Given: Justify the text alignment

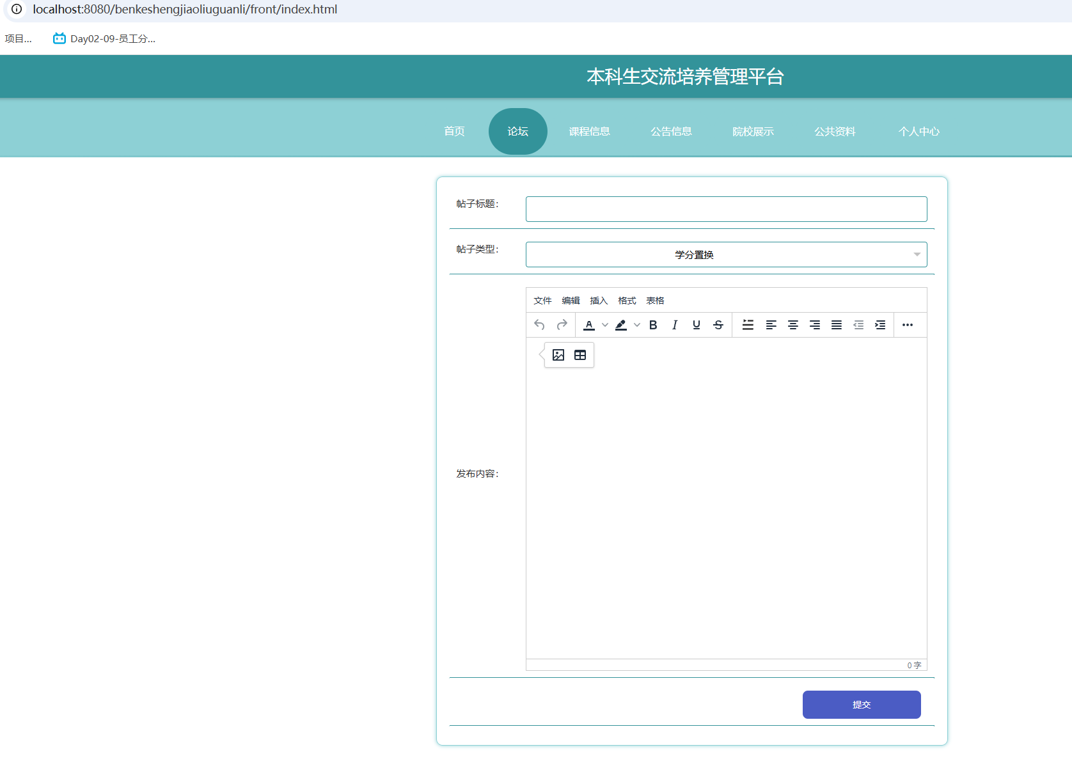Looking at the screenshot, I should pos(837,325).
